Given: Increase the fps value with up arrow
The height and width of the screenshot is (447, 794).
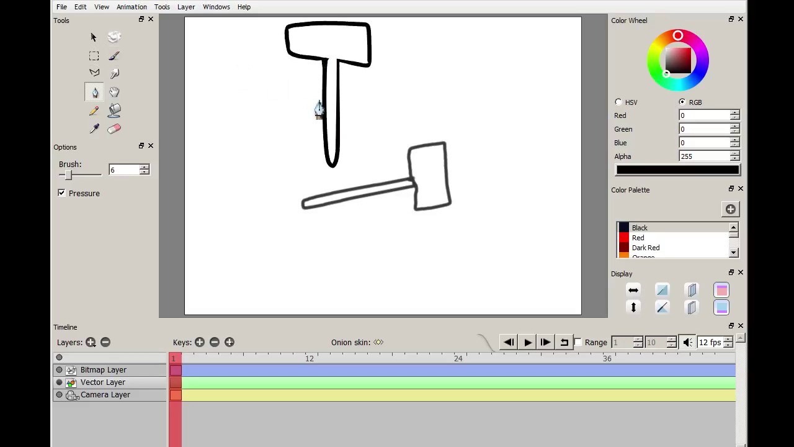Looking at the screenshot, I should pyautogui.click(x=728, y=340).
